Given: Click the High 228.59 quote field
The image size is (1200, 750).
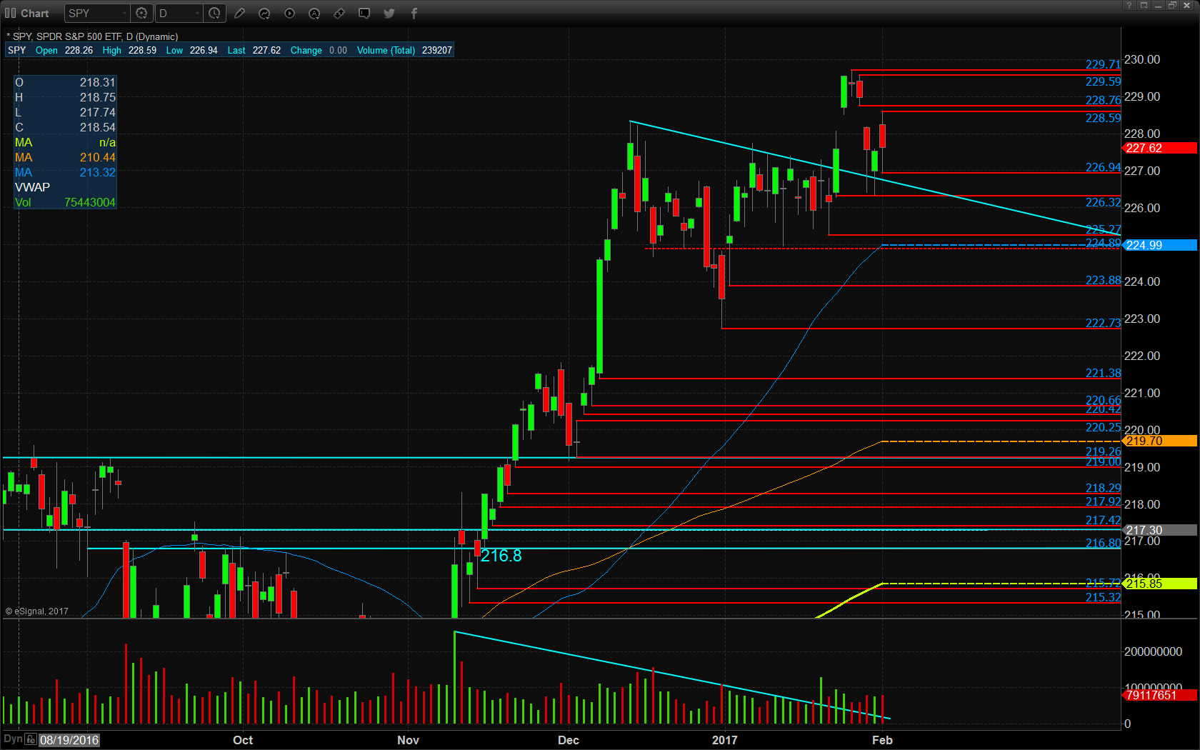Looking at the screenshot, I should tap(129, 50).
